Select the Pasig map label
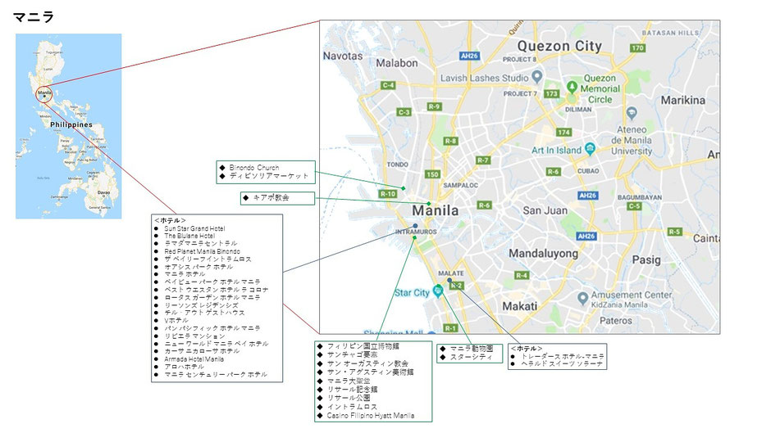 pos(646,259)
